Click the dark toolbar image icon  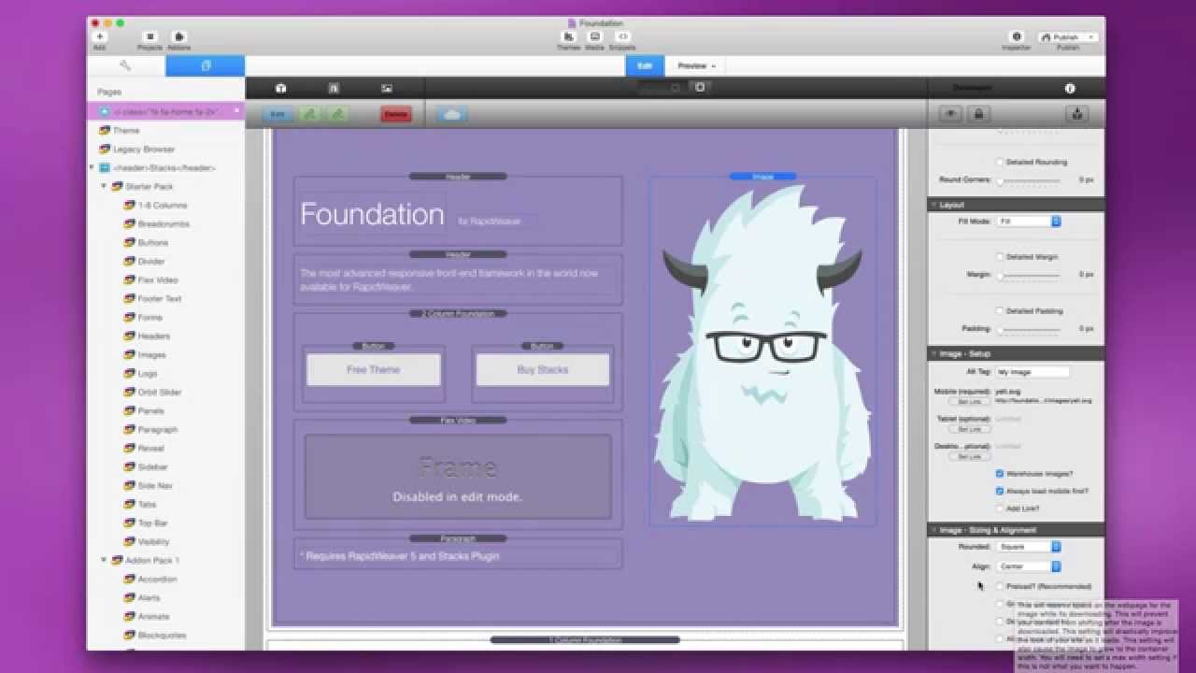[x=387, y=88]
